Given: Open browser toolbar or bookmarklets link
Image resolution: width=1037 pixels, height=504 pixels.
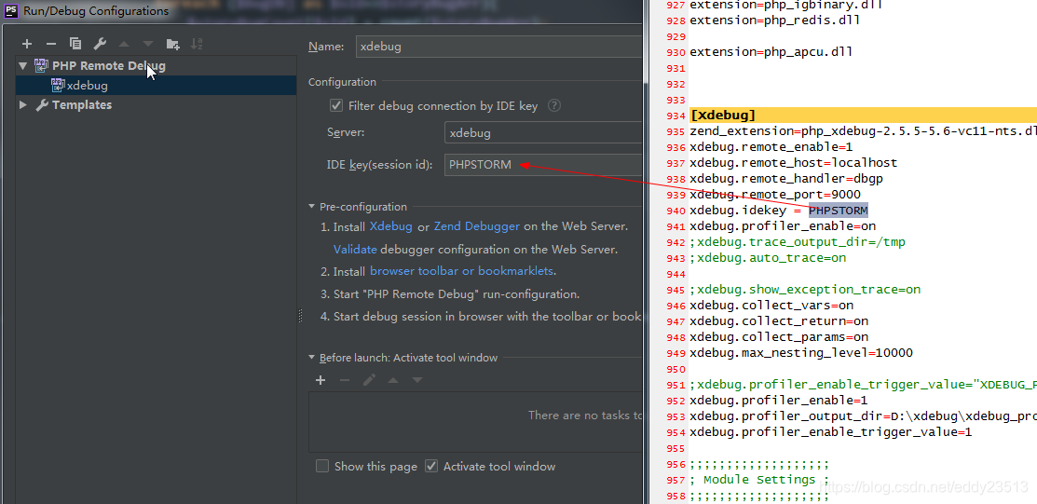Looking at the screenshot, I should tap(461, 271).
